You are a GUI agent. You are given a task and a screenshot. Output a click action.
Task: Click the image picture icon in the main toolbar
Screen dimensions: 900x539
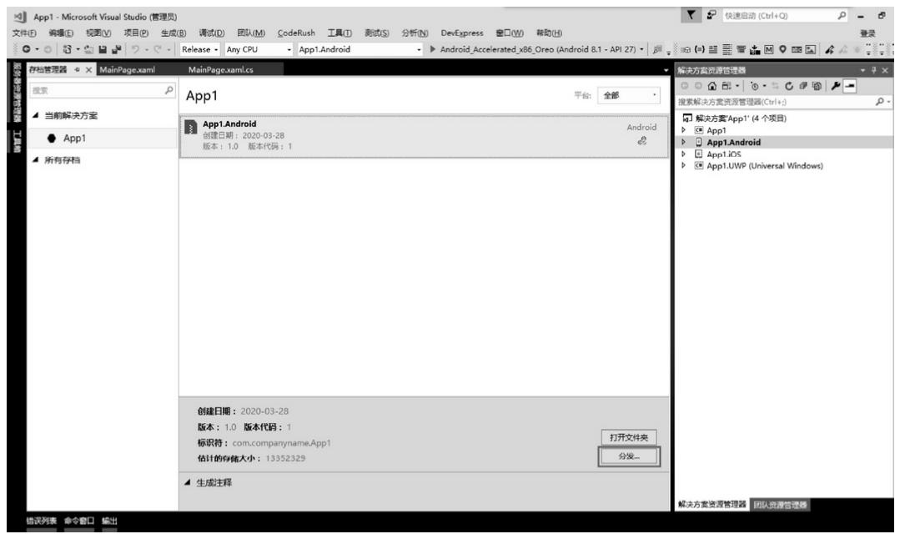point(811,49)
